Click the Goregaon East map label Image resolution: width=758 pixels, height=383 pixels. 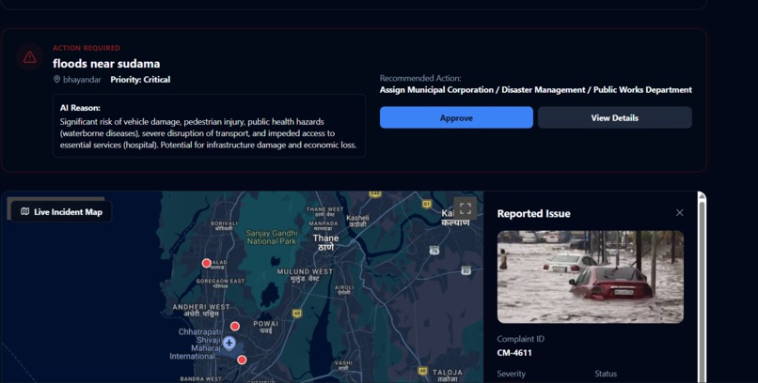coord(220,283)
